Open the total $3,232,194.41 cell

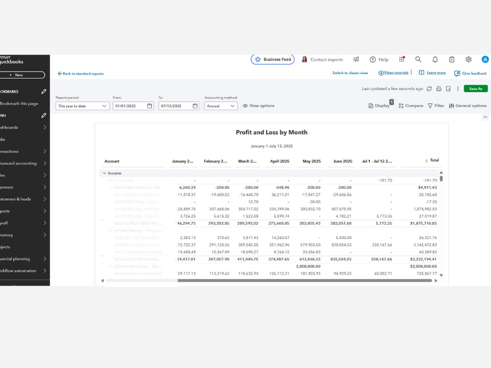(x=423, y=260)
